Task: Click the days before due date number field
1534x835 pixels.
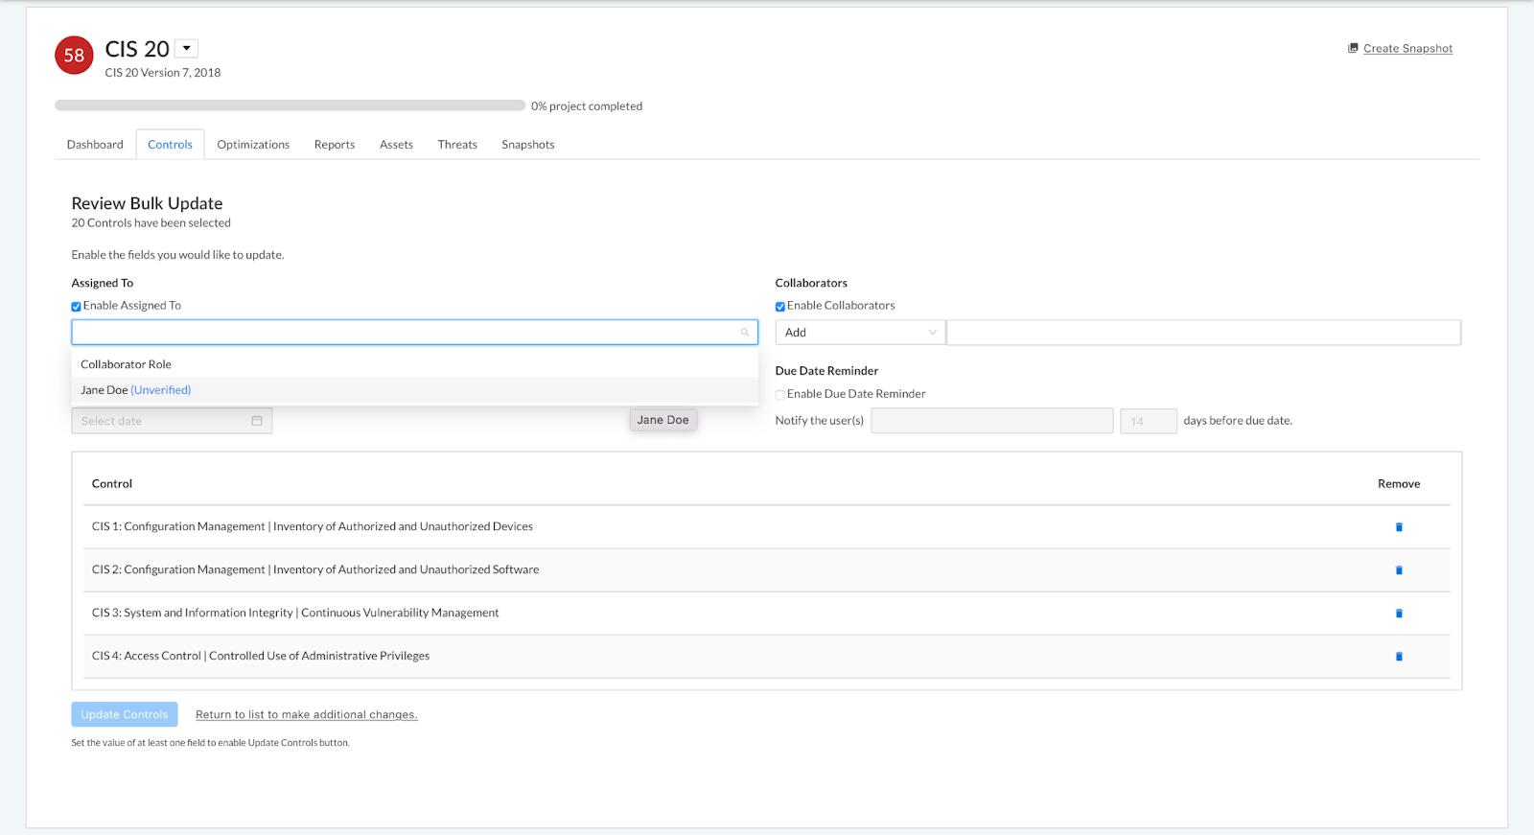Action: (1149, 421)
